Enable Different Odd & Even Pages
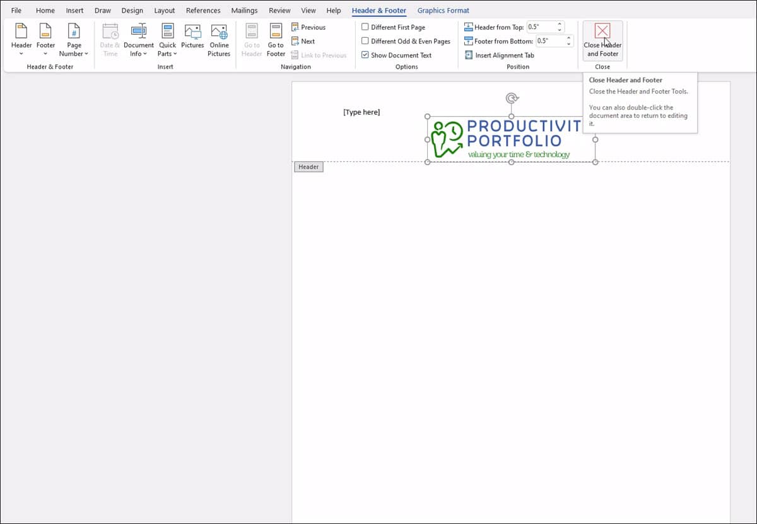Image resolution: width=757 pixels, height=524 pixels. click(365, 41)
